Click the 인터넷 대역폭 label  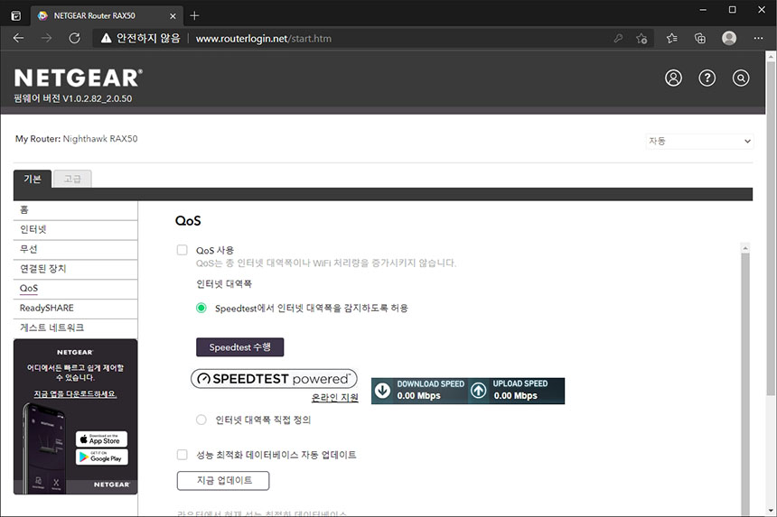click(224, 284)
